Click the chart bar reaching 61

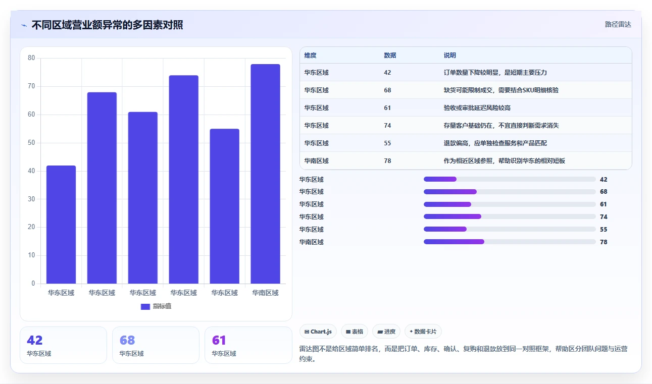tap(143, 198)
